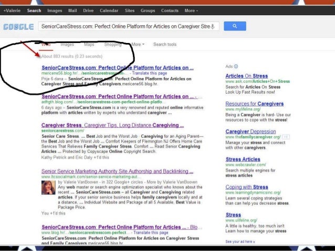Open Coping with Stress ad
The height and width of the screenshot is (251, 335).
(x=247, y=187)
